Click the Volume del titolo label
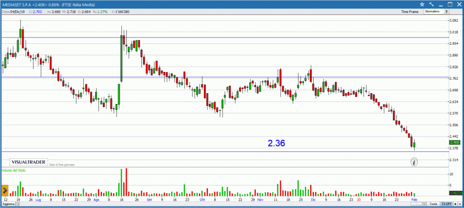464x208 pixels. [x=13, y=170]
